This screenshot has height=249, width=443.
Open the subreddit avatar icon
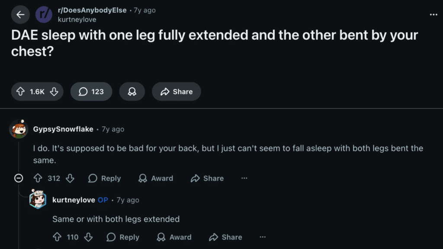pyautogui.click(x=43, y=14)
